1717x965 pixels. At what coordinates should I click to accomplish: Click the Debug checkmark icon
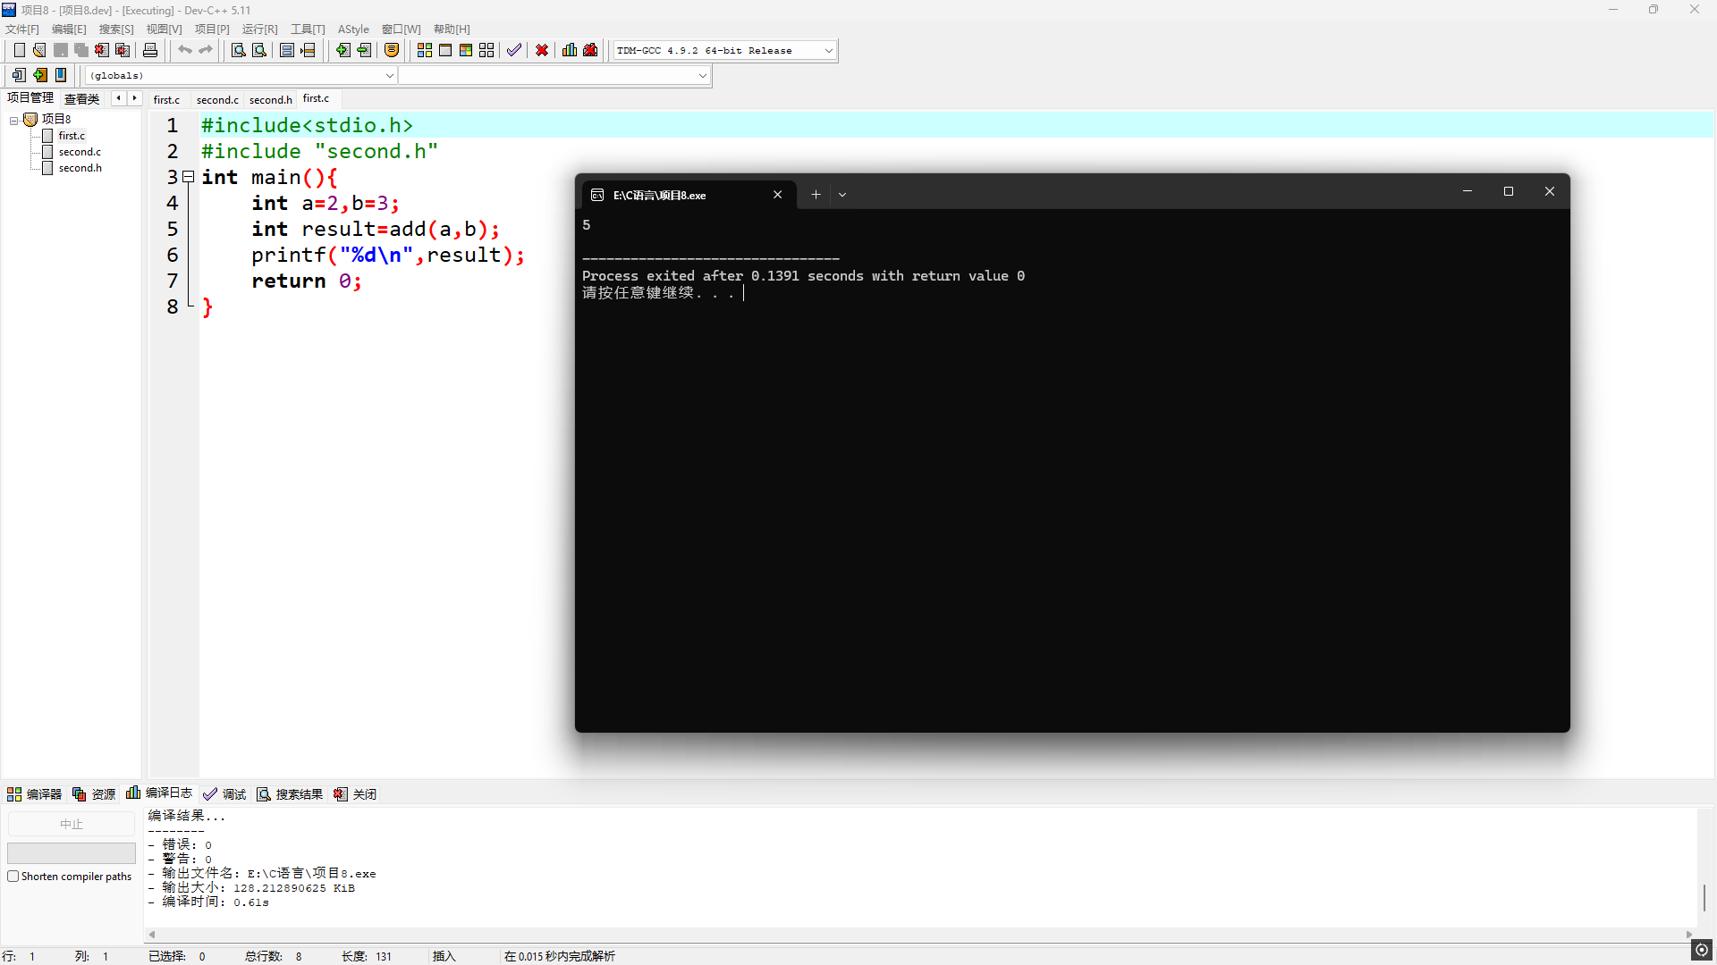click(514, 51)
